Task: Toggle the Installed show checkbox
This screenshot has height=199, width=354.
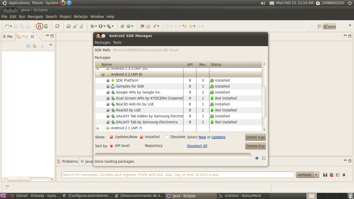Action: 141,137
